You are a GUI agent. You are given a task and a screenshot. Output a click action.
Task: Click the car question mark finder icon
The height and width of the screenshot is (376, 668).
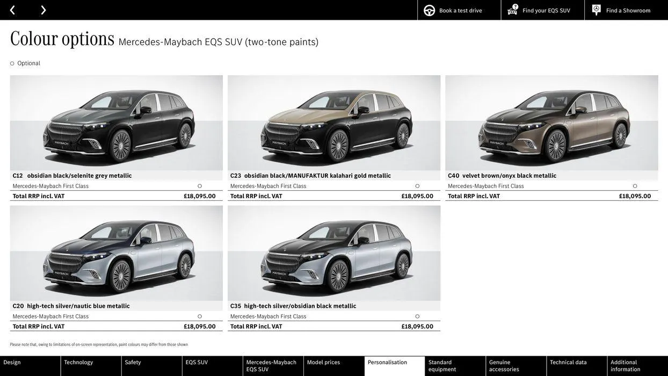pyautogui.click(x=513, y=10)
